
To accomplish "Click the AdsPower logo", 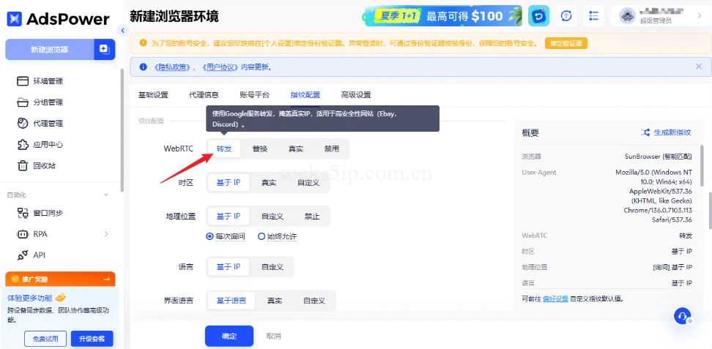I will coord(58,18).
